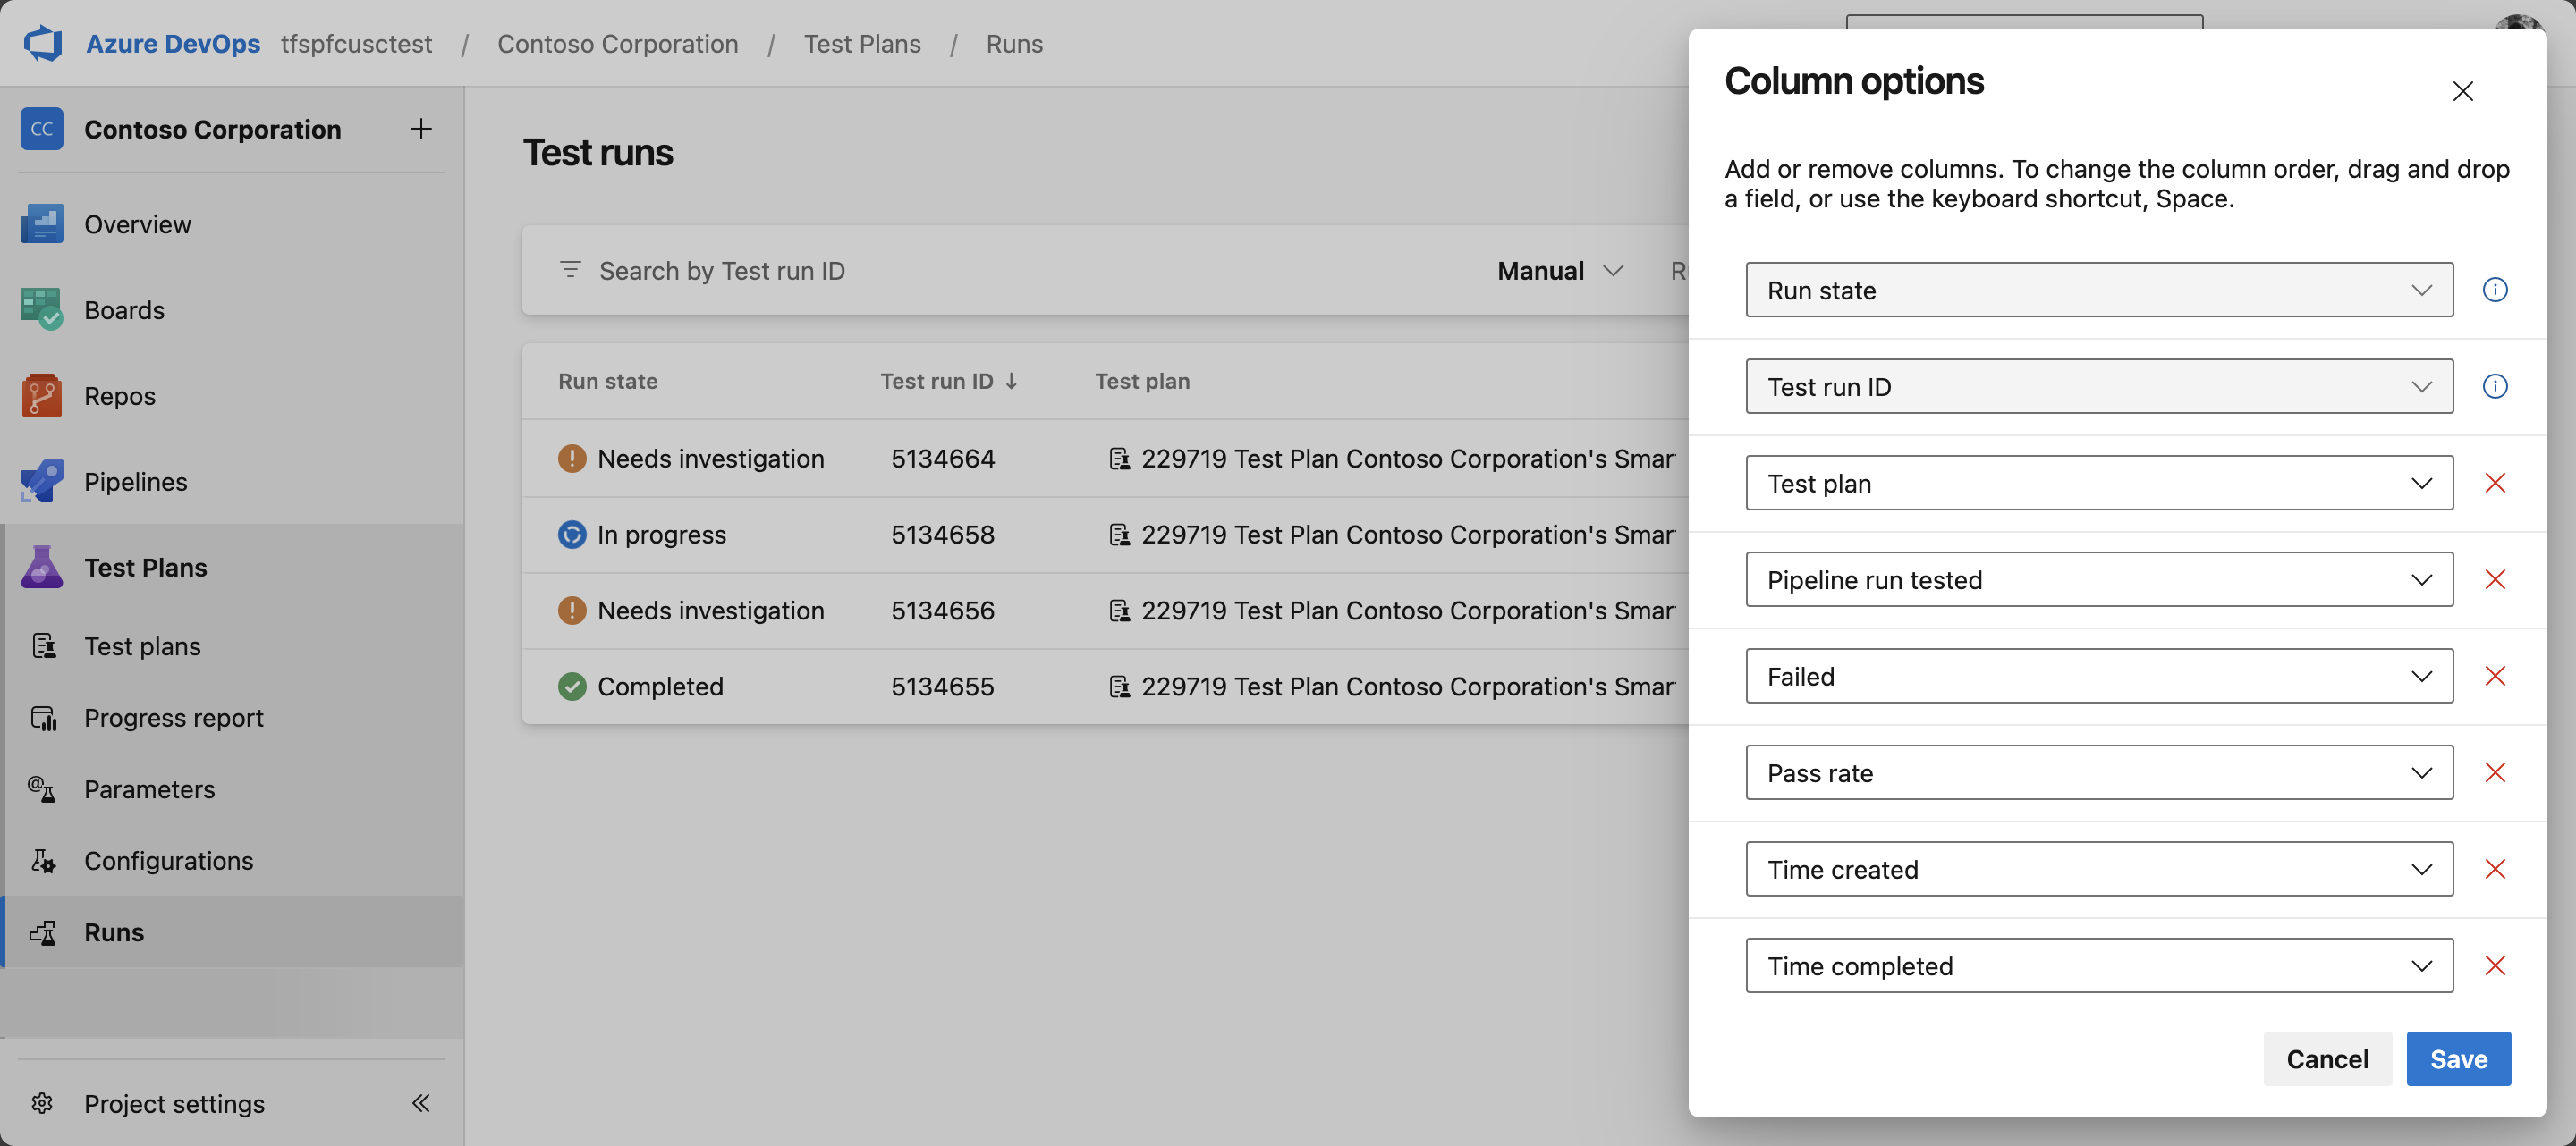Open the Pipelines section
The width and height of the screenshot is (2576, 1146).
tap(136, 482)
